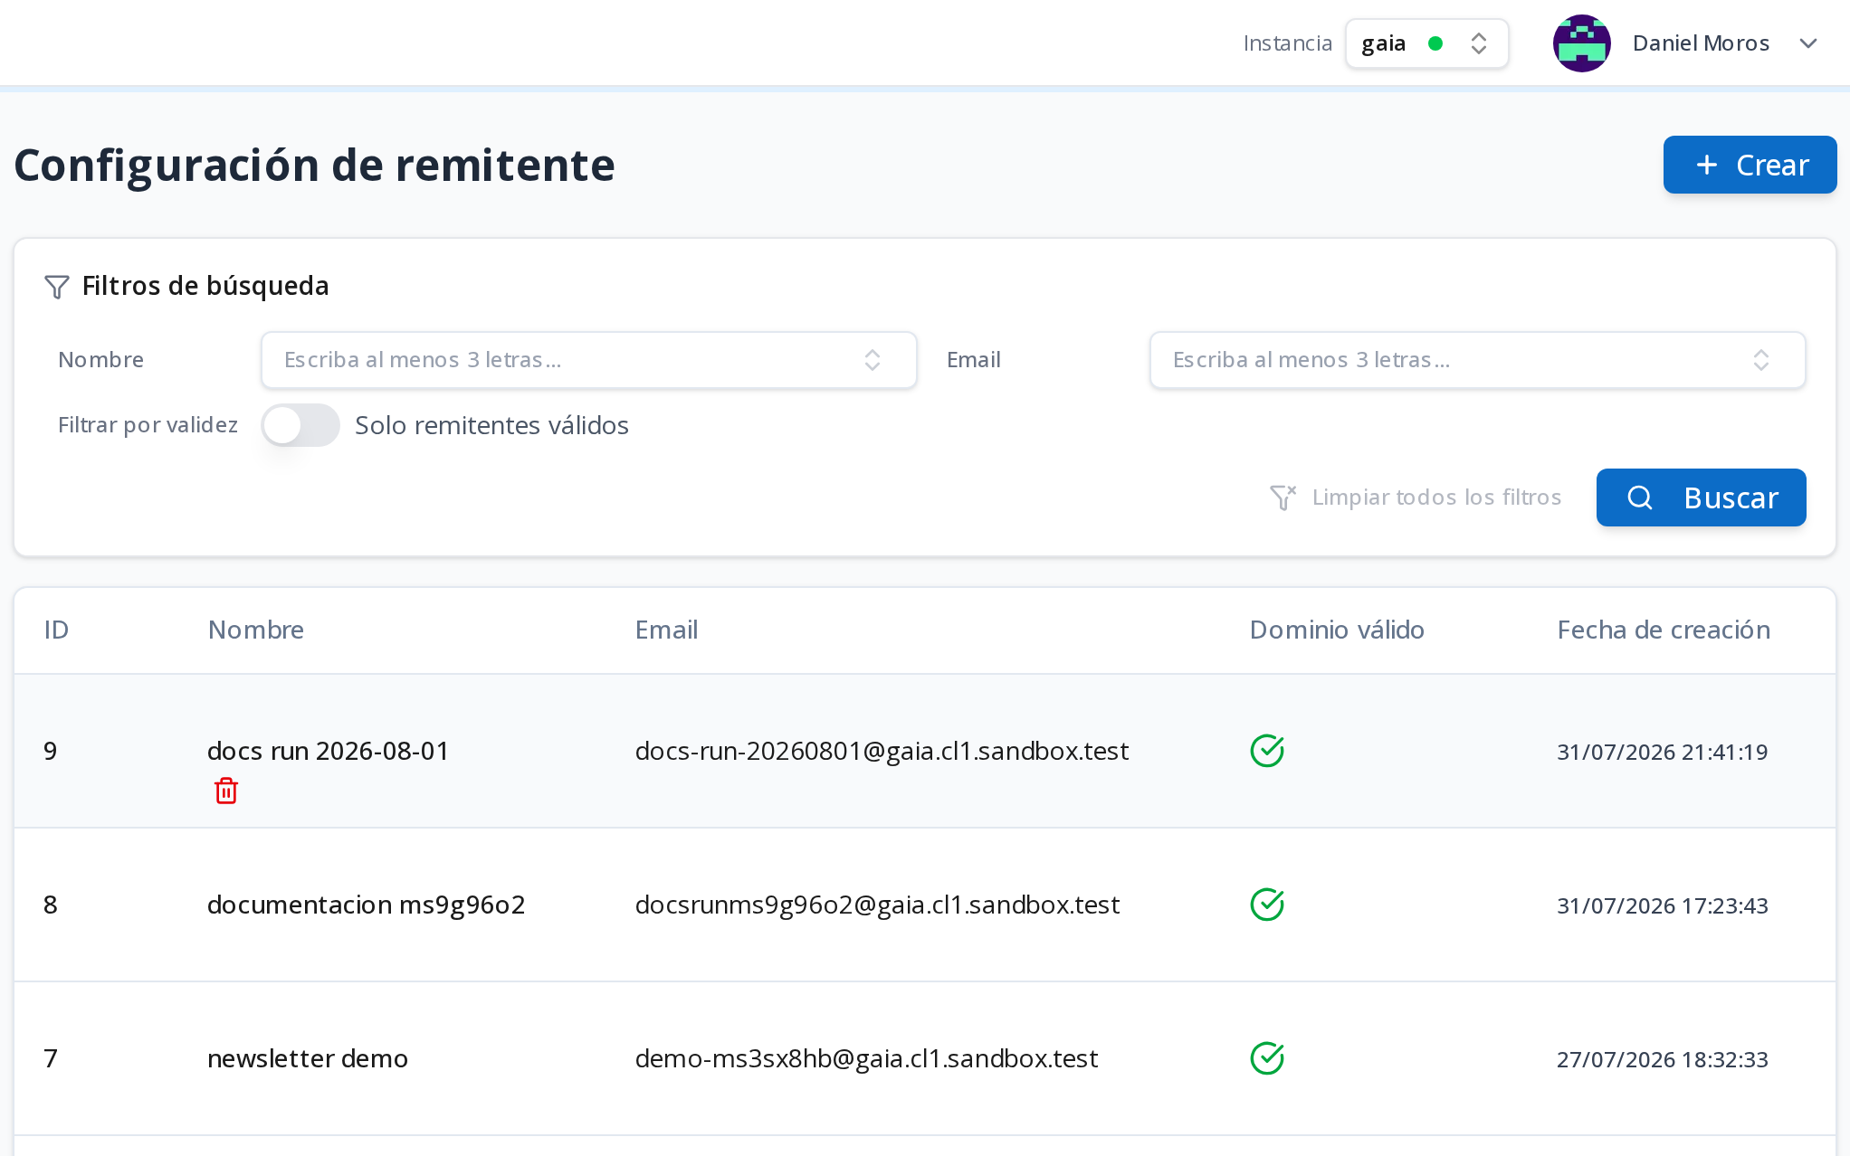Click email demo-ms3sx8hb@gaia.cl1.sandbox.test
Image resolution: width=1850 pixels, height=1156 pixels.
[866, 1058]
